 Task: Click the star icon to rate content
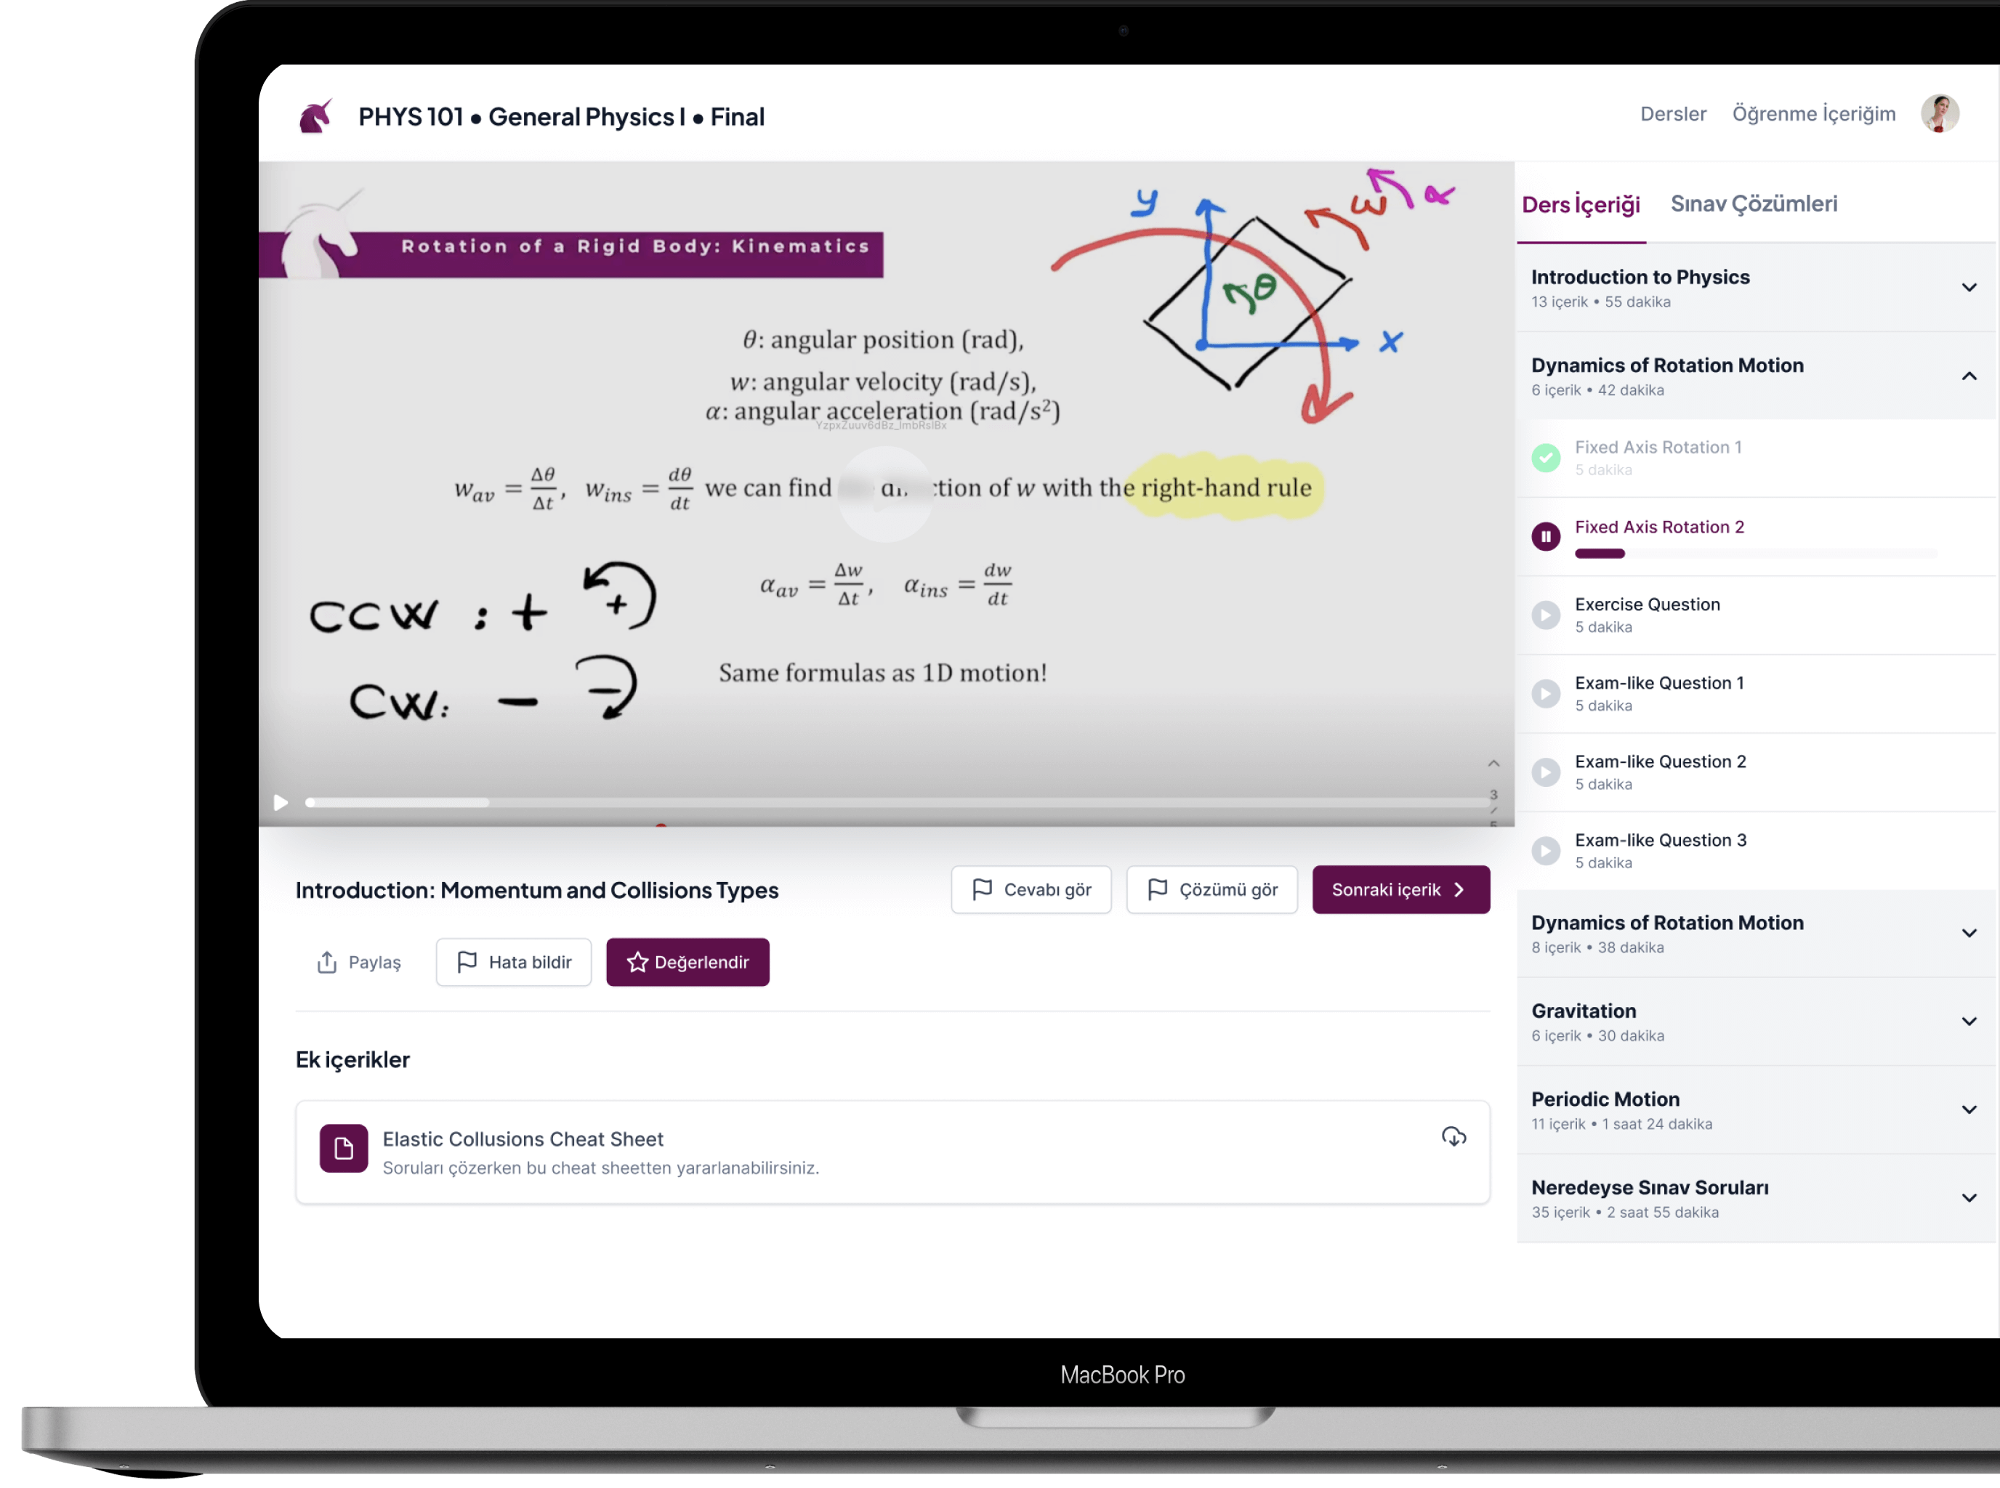coord(637,961)
